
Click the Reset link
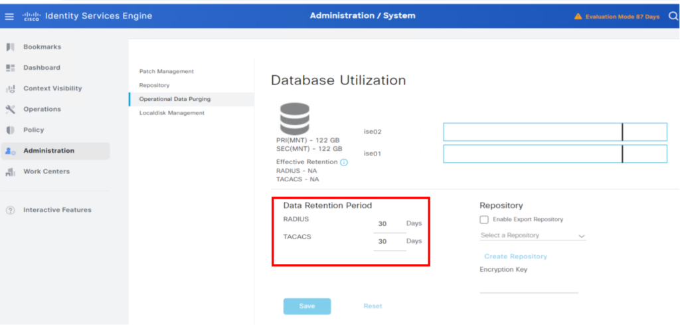coord(373,306)
